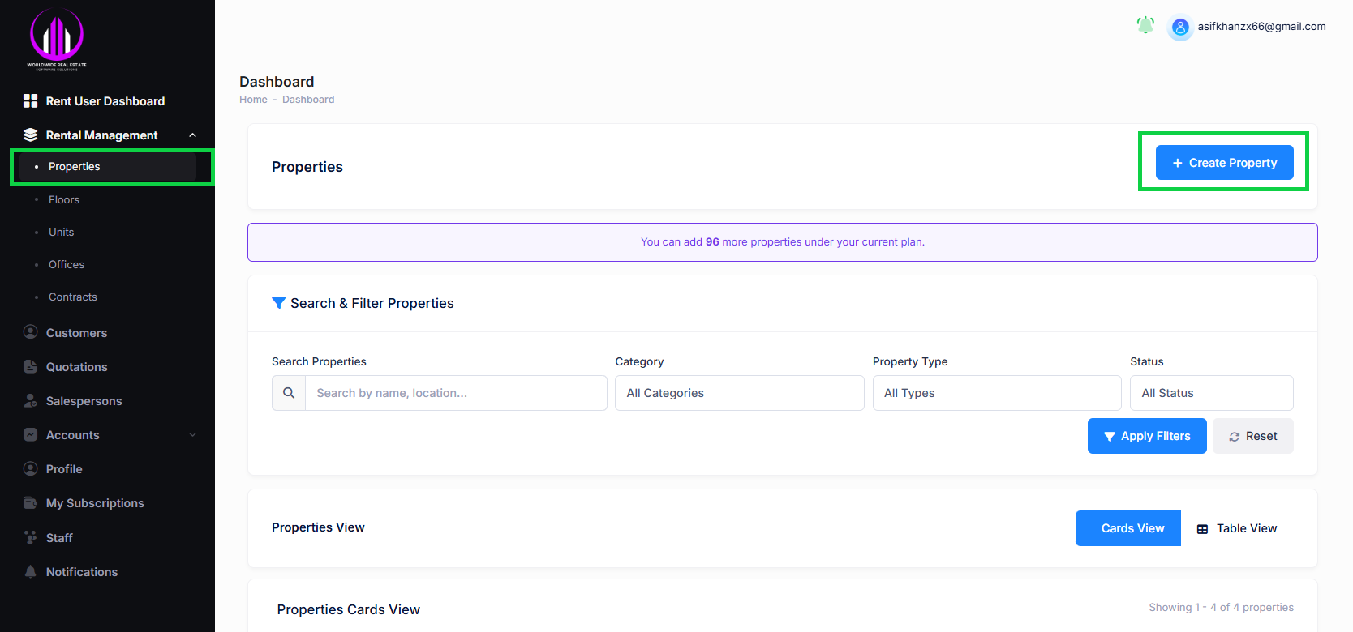
Task: Open Customers from the sidebar
Action: click(x=76, y=333)
